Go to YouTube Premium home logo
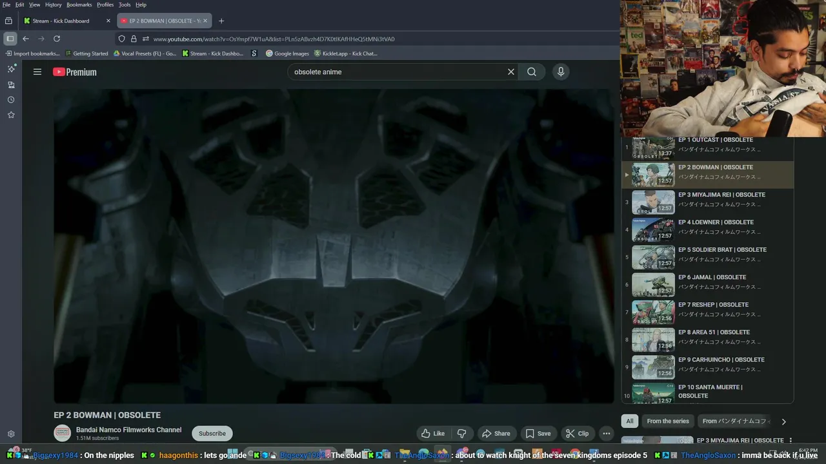 (75, 72)
